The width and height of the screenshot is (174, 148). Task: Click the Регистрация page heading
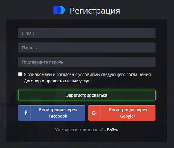click(x=95, y=11)
